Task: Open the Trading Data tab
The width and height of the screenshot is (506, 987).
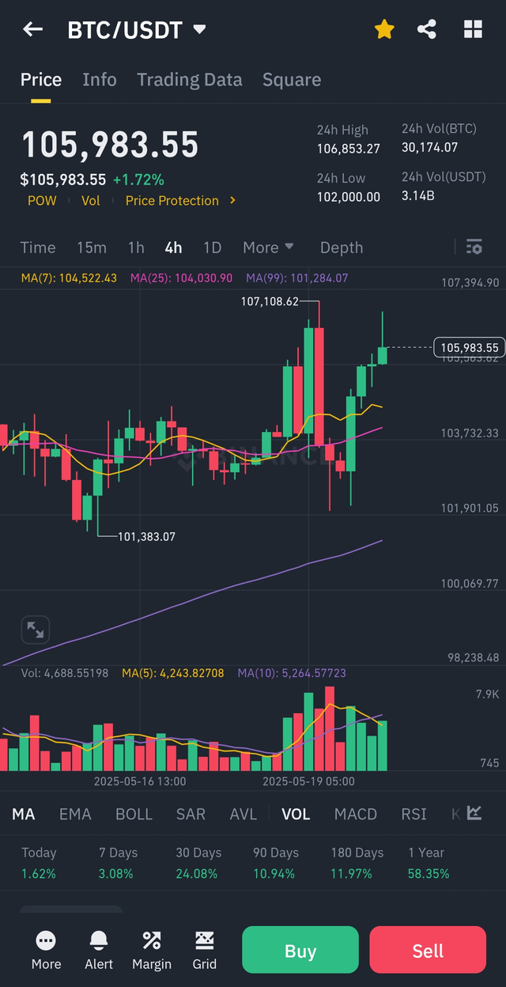Action: click(190, 80)
